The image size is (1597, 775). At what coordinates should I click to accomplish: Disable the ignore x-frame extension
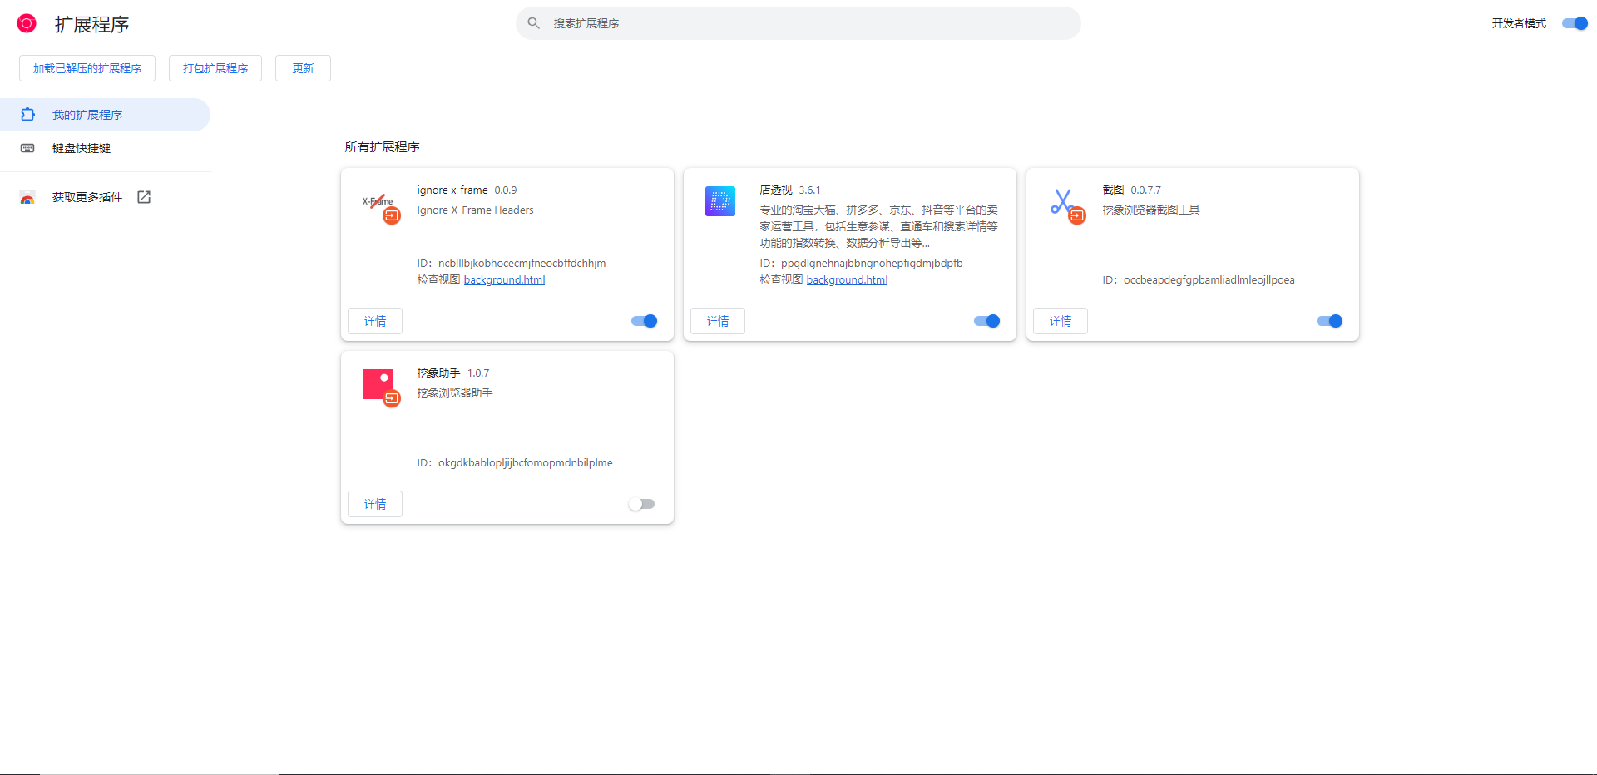pos(644,321)
